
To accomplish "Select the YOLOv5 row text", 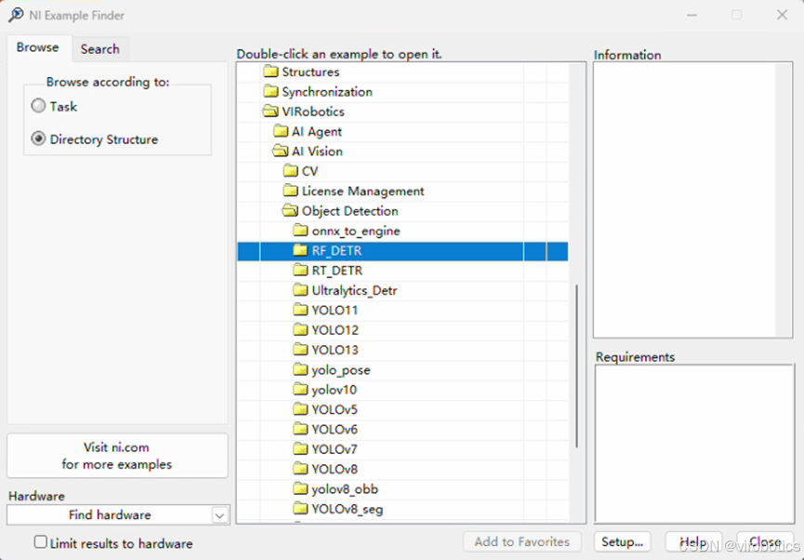I will point(335,409).
